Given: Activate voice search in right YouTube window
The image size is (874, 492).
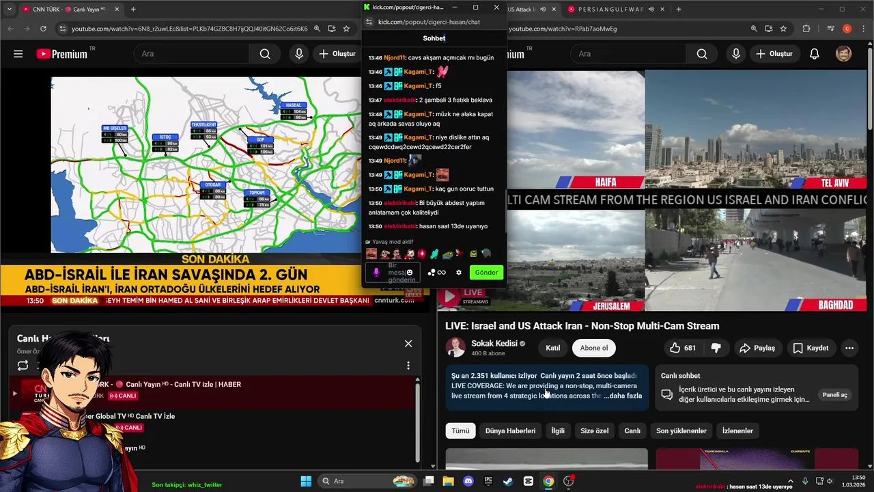Looking at the screenshot, I should click(x=736, y=54).
